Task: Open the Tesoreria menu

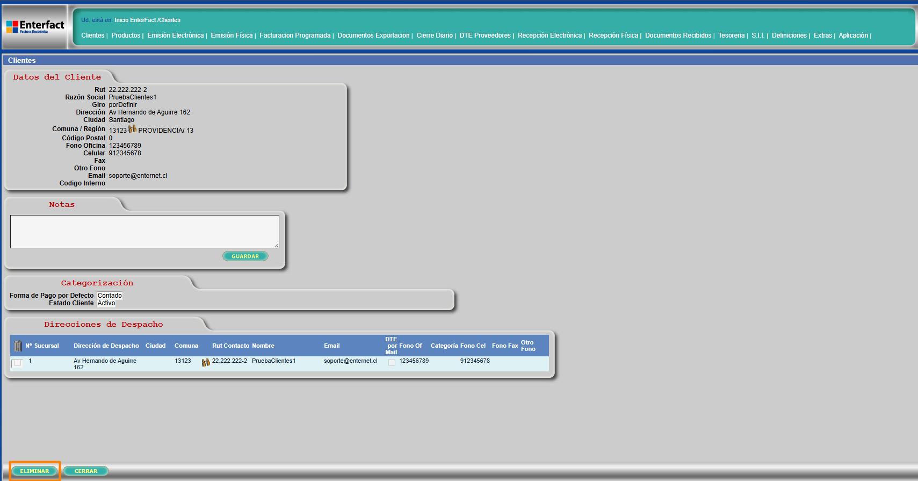Action: [x=731, y=35]
